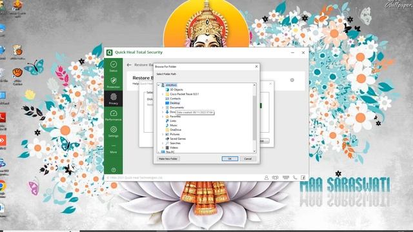This screenshot has width=413, height=232.
Task: Close the Browse For Folder dialog
Action: pos(256,66)
